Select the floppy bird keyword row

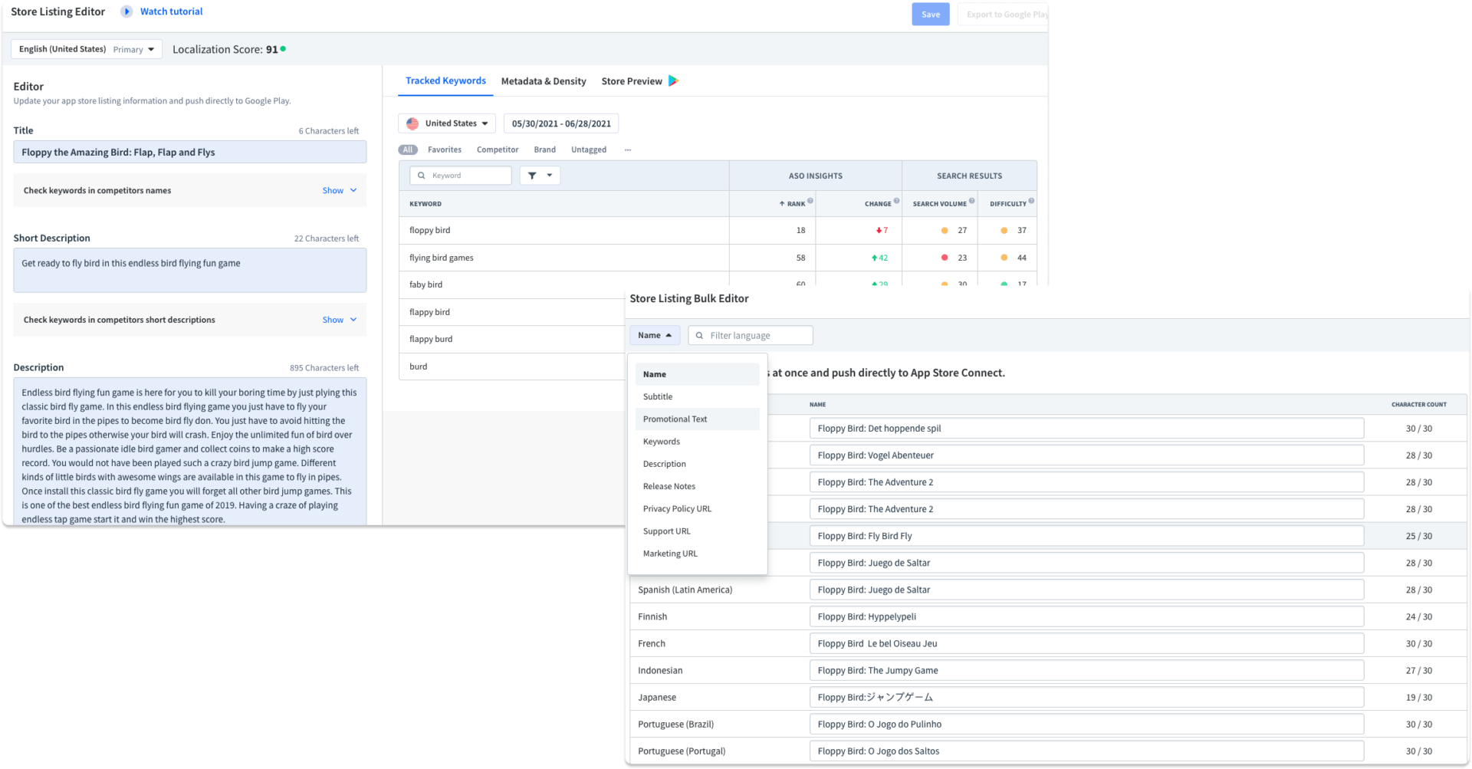click(718, 230)
